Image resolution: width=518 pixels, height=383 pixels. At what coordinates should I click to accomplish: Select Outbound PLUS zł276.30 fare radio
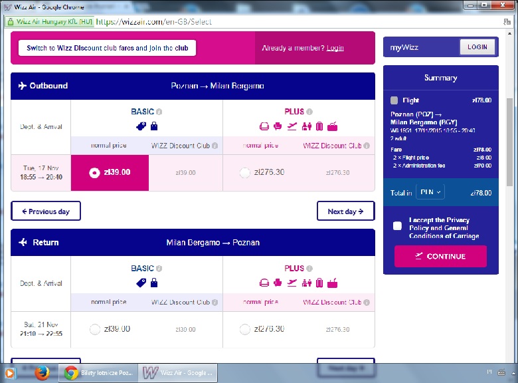point(245,173)
